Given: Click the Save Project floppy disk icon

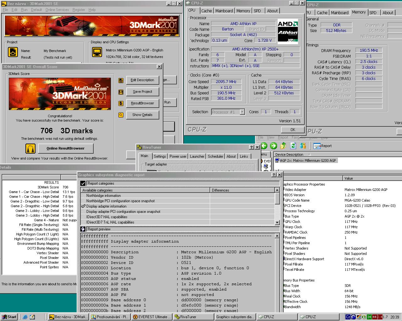Looking at the screenshot, I should (121, 92).
